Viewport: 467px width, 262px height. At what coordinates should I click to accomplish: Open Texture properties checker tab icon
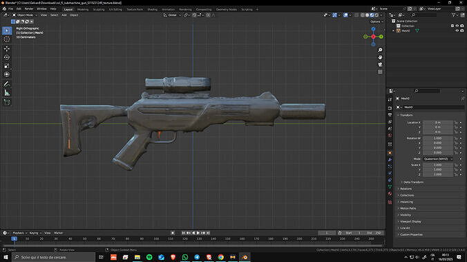(x=390, y=202)
